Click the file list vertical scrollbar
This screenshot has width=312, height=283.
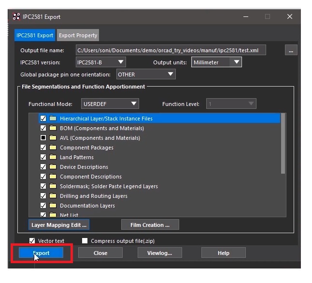283,144
